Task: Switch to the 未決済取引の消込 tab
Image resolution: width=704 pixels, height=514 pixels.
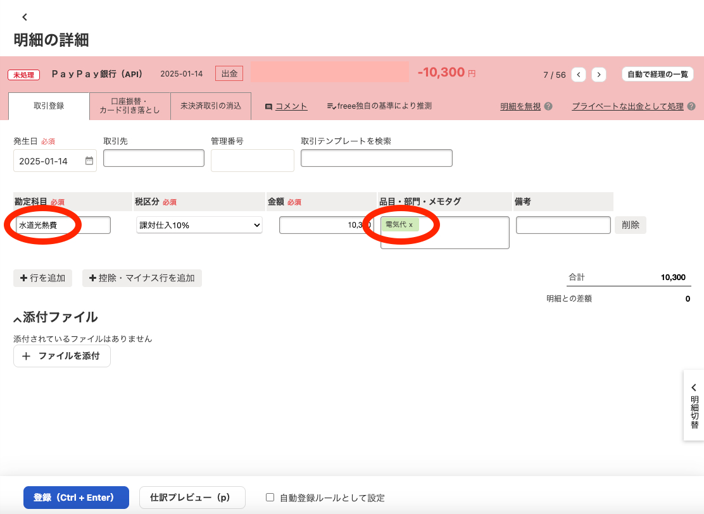Action: coord(210,106)
